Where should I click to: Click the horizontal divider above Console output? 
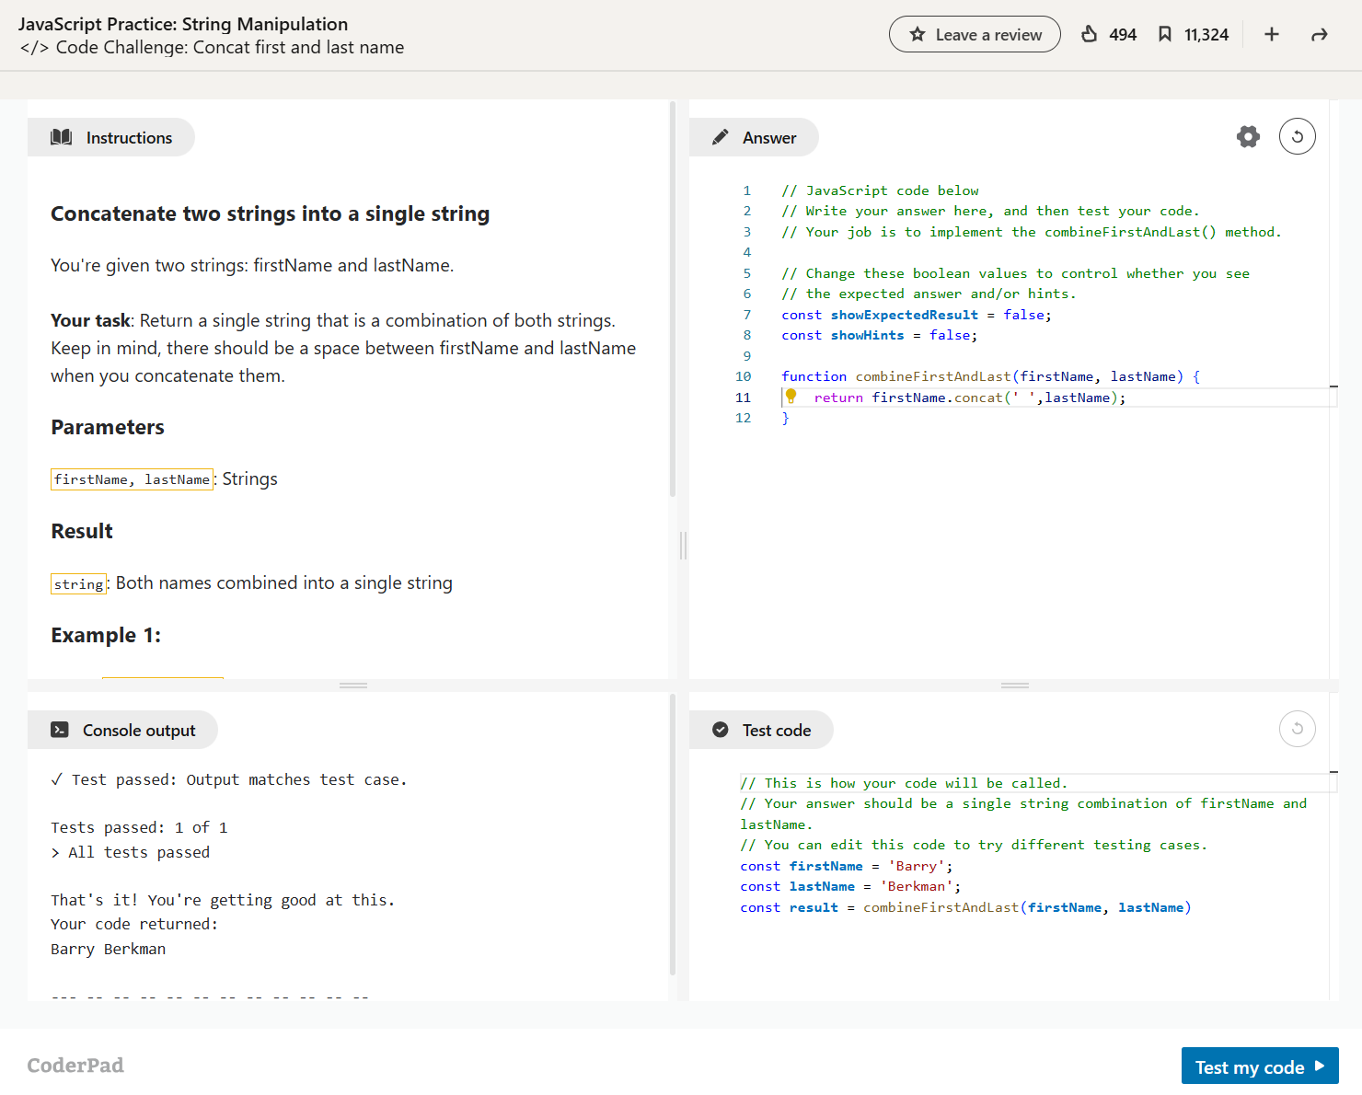click(x=353, y=686)
